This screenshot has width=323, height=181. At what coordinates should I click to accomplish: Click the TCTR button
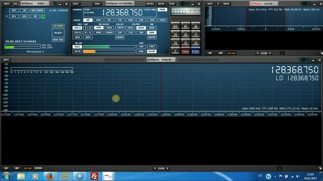tap(172, 4)
